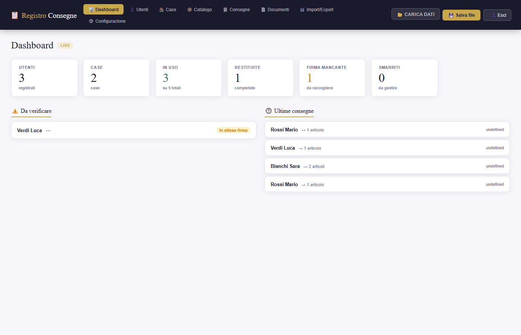Open the Configurazione page
The image size is (521, 335).
point(107,21)
